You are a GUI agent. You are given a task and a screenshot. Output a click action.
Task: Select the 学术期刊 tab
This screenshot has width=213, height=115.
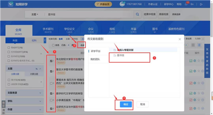tap(48, 30)
